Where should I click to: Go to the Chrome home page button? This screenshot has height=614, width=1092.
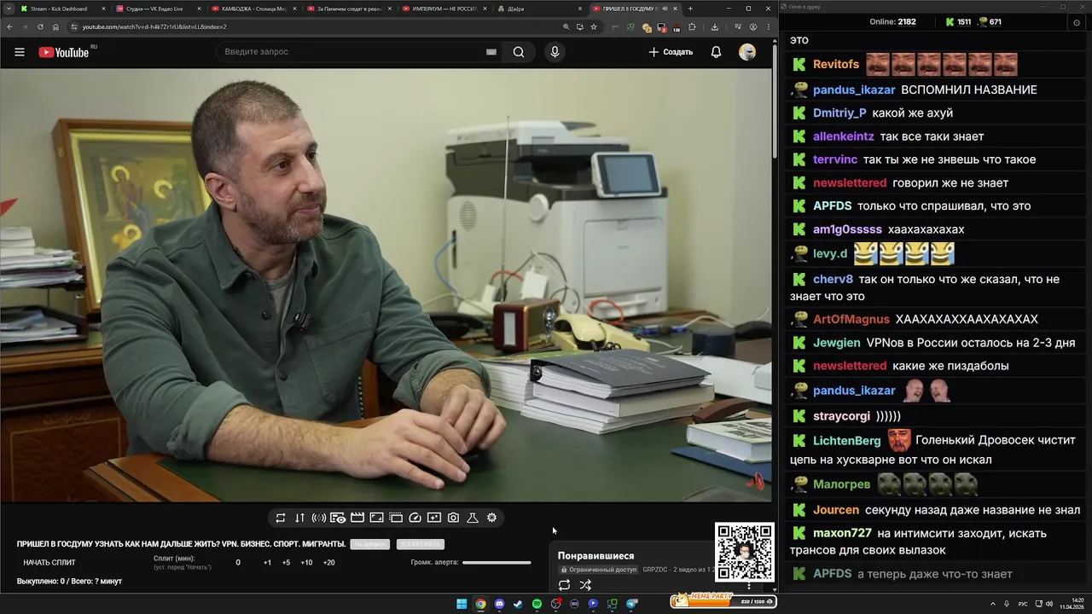55,26
